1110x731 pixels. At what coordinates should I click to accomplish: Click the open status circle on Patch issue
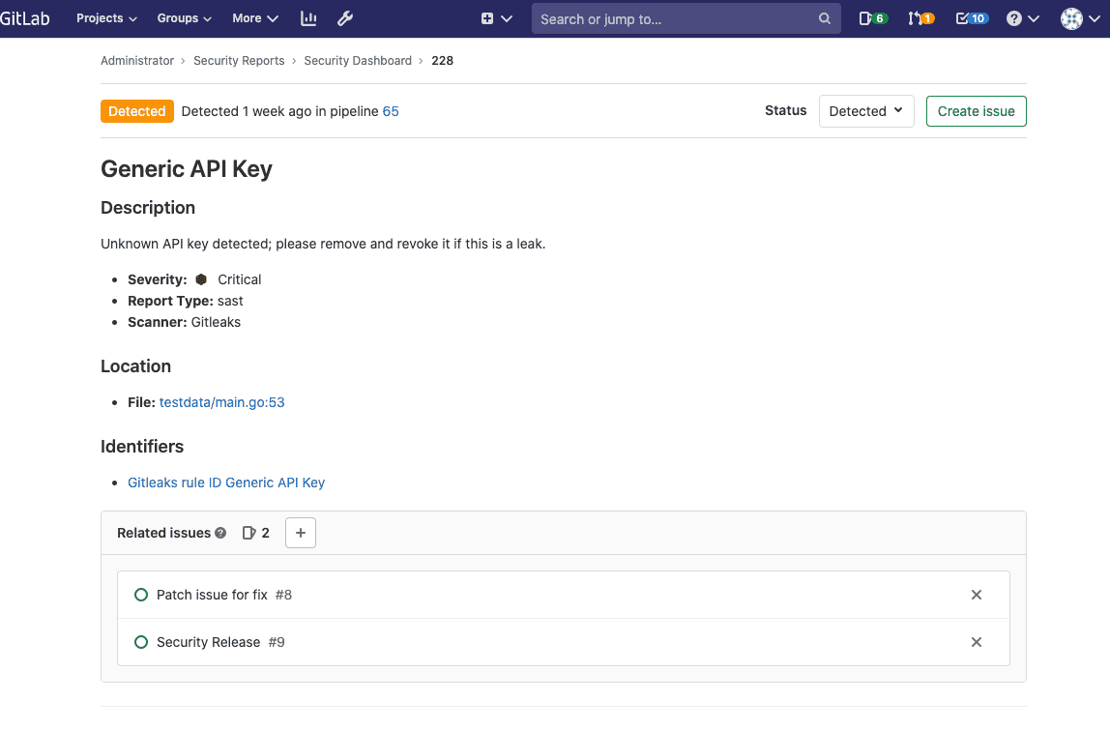coord(140,594)
